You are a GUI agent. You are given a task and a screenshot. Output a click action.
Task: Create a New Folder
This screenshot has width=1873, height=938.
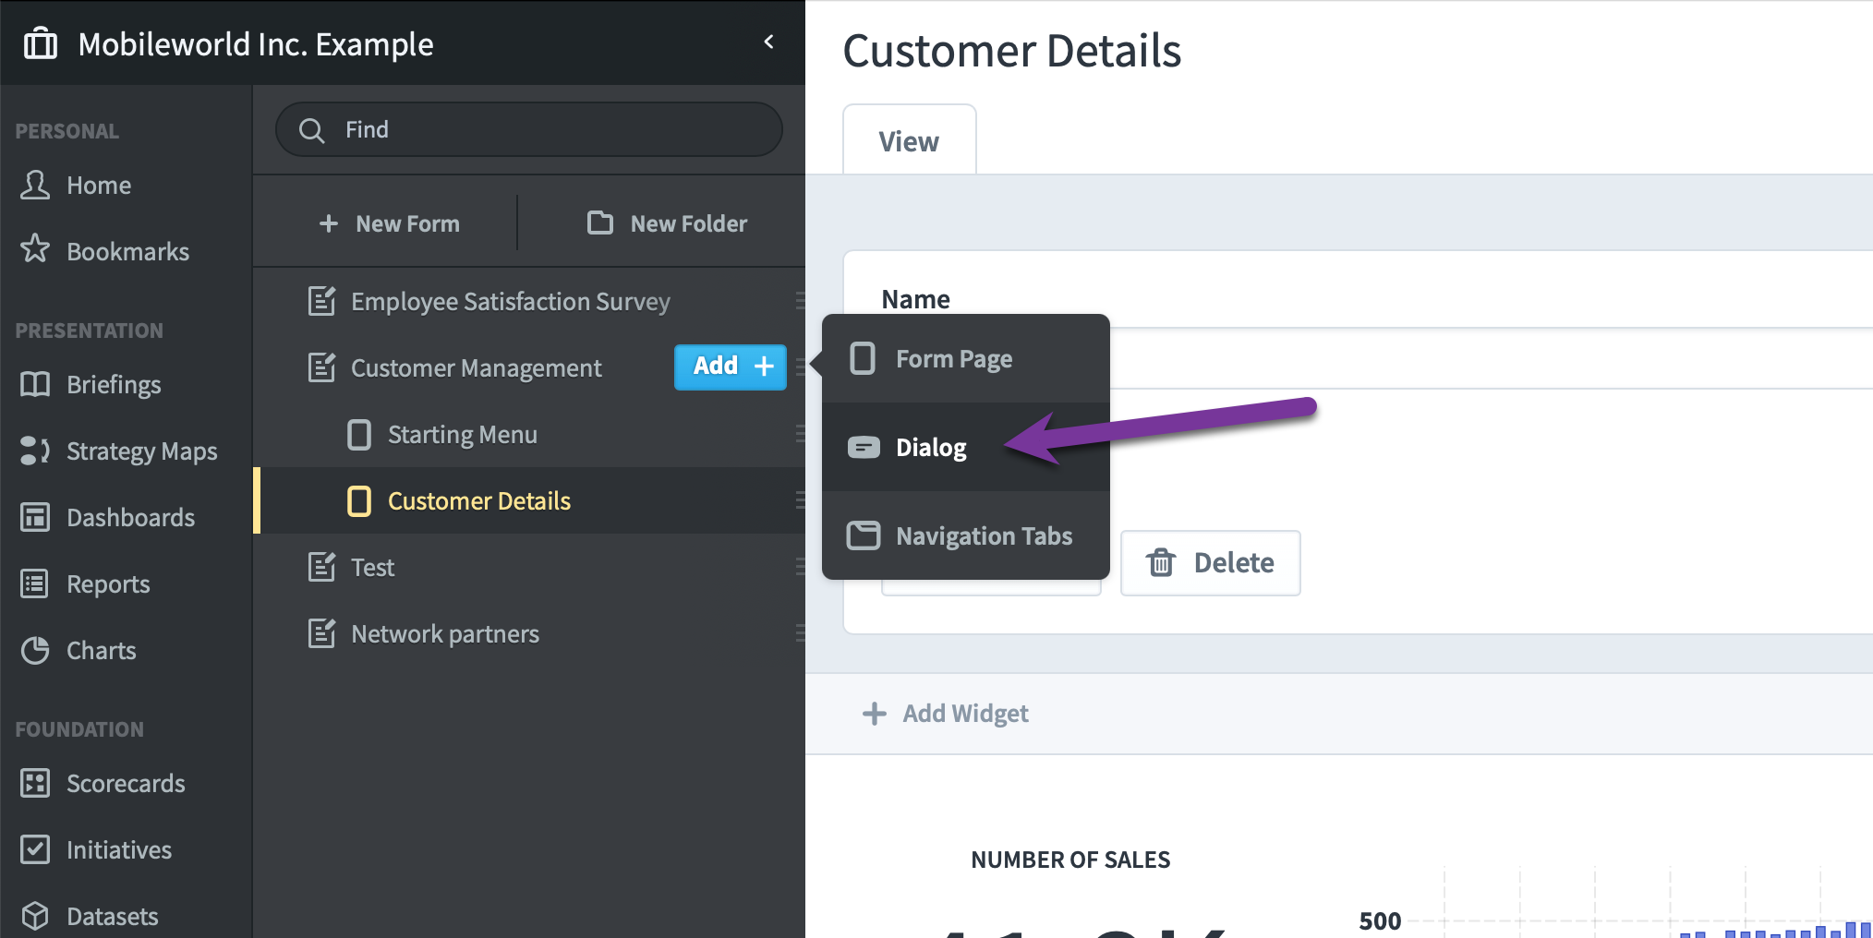pyautogui.click(x=667, y=223)
